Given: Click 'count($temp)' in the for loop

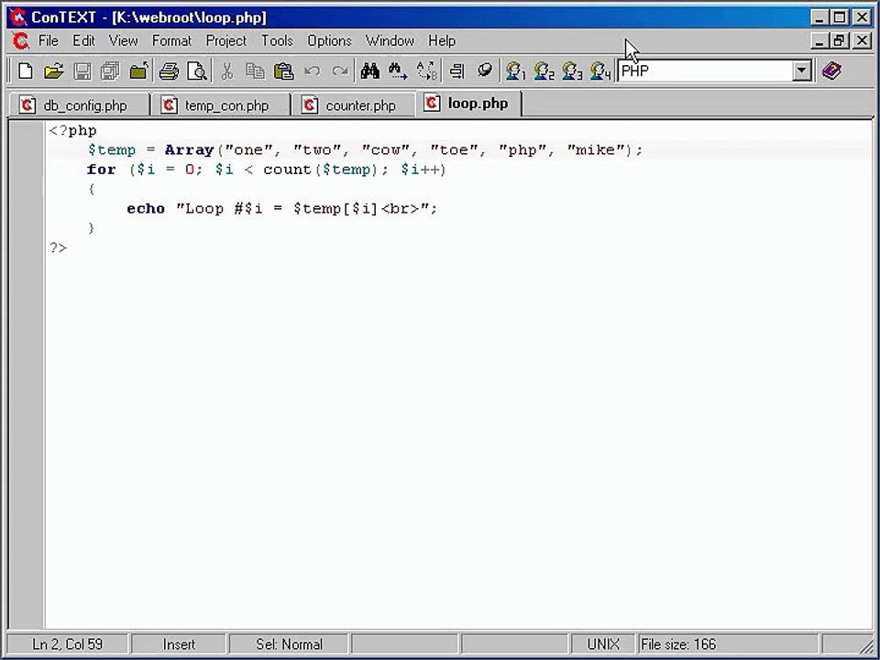Looking at the screenshot, I should click(x=321, y=170).
